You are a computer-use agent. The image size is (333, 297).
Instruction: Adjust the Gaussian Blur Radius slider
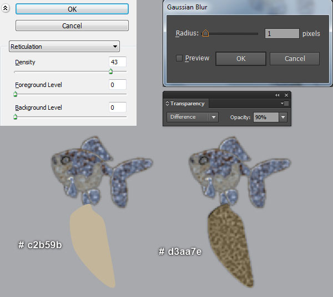[x=205, y=33]
